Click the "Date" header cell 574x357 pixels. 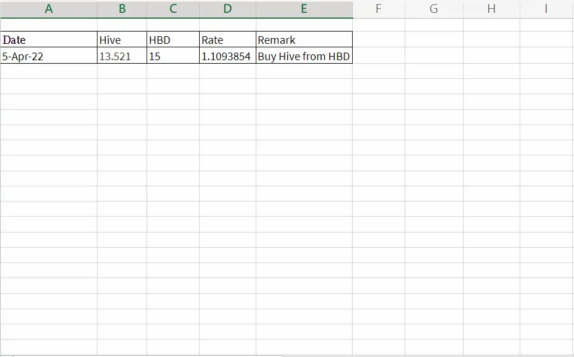click(x=48, y=40)
